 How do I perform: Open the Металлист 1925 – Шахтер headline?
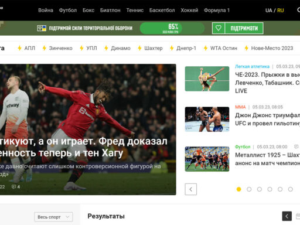pos(267,159)
